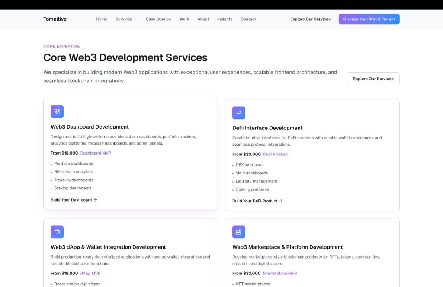
Task: Click React and Next.js dApps list item
Action: pyautogui.click(x=77, y=284)
